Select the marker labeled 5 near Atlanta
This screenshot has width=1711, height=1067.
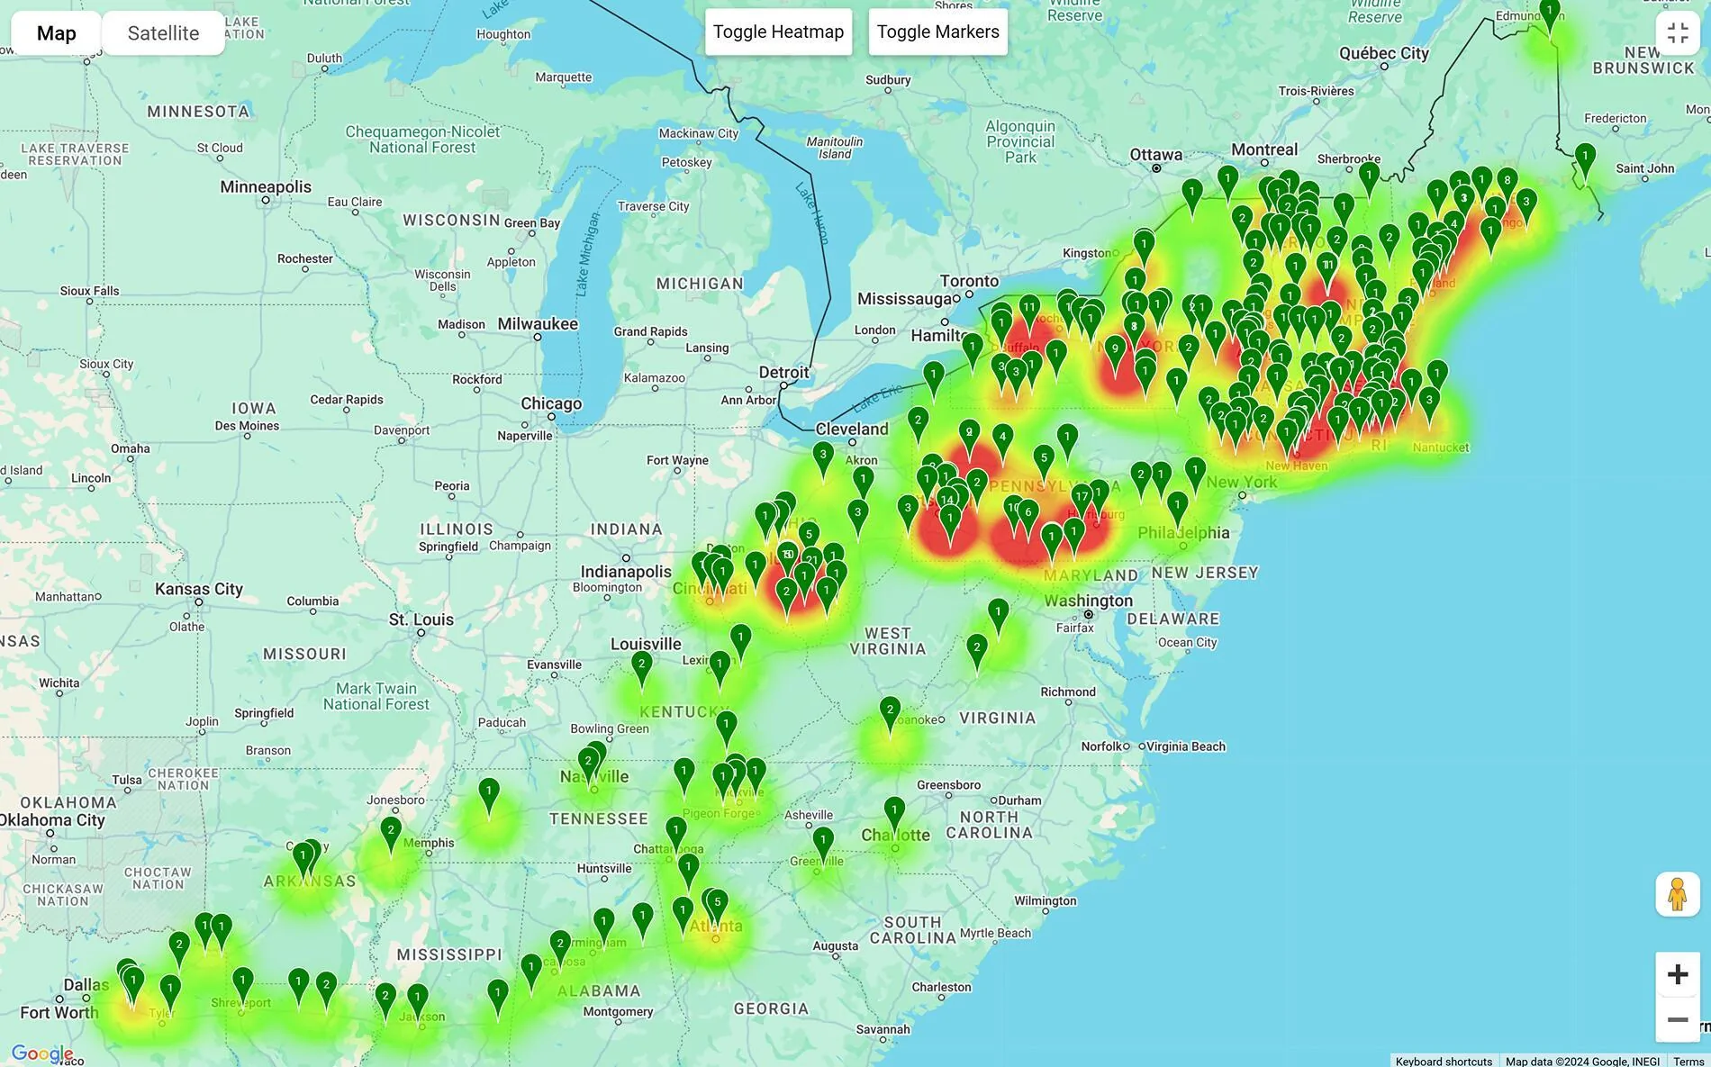[717, 907]
